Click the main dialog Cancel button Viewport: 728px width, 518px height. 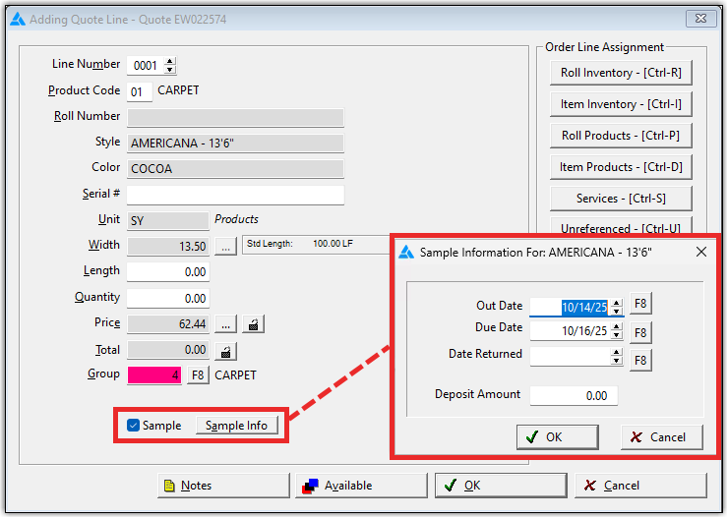640,486
